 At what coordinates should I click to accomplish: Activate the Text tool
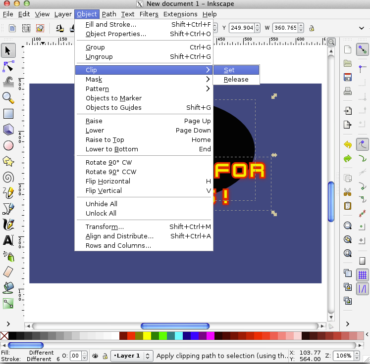(8, 240)
